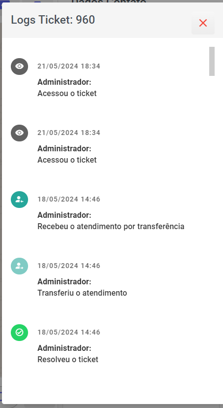Image resolution: width=223 pixels, height=408 pixels.
Task: Click the timestamp beside the light teal transfer icon
Action: point(69,266)
